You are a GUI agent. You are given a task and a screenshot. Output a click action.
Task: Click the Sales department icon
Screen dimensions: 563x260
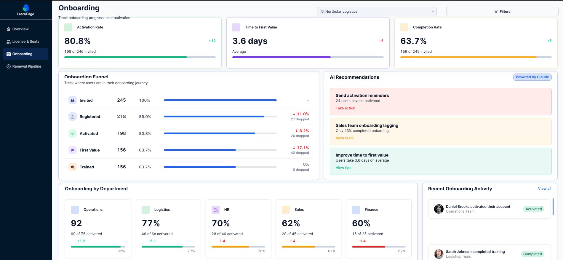286,210
